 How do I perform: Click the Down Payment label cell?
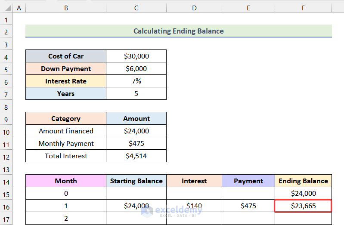pos(66,69)
